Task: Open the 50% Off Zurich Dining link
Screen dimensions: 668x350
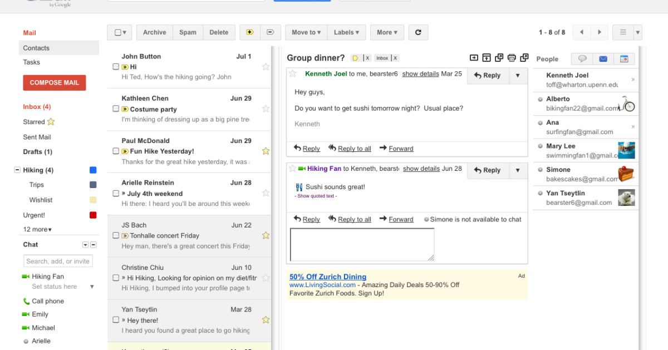Action: point(327,277)
